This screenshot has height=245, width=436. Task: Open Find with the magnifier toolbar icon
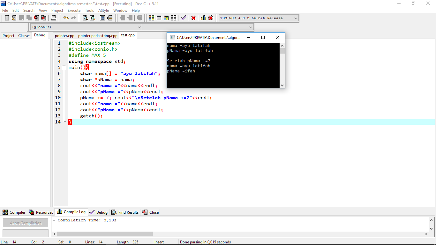click(85, 18)
